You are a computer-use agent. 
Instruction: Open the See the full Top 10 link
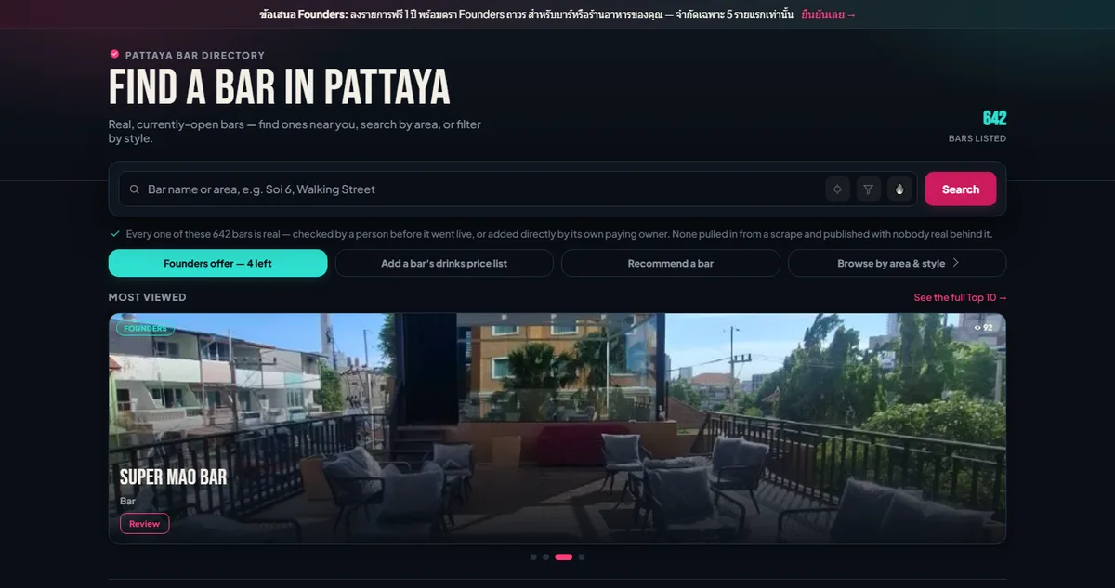point(961,297)
